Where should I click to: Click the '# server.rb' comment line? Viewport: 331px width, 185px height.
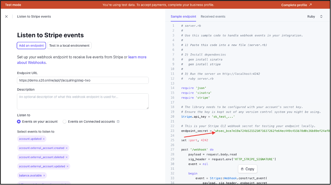[191, 26]
